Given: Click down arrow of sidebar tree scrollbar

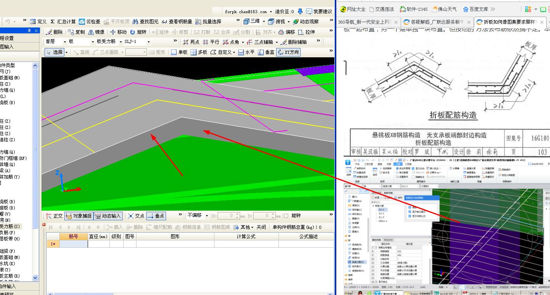Looking at the screenshot, I should tap(35, 278).
